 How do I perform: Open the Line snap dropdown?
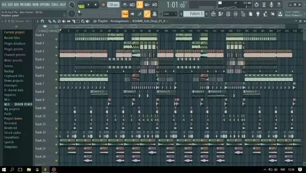point(170,14)
